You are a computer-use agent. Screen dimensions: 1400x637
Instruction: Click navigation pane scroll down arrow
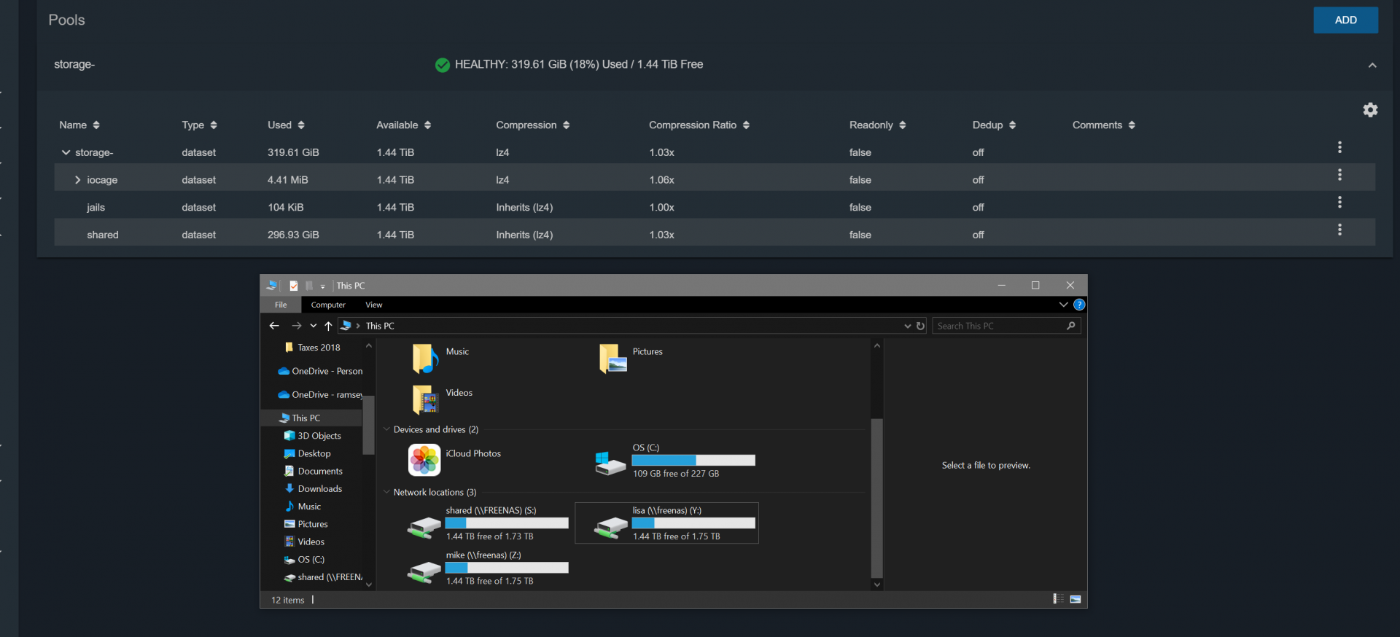(x=369, y=584)
